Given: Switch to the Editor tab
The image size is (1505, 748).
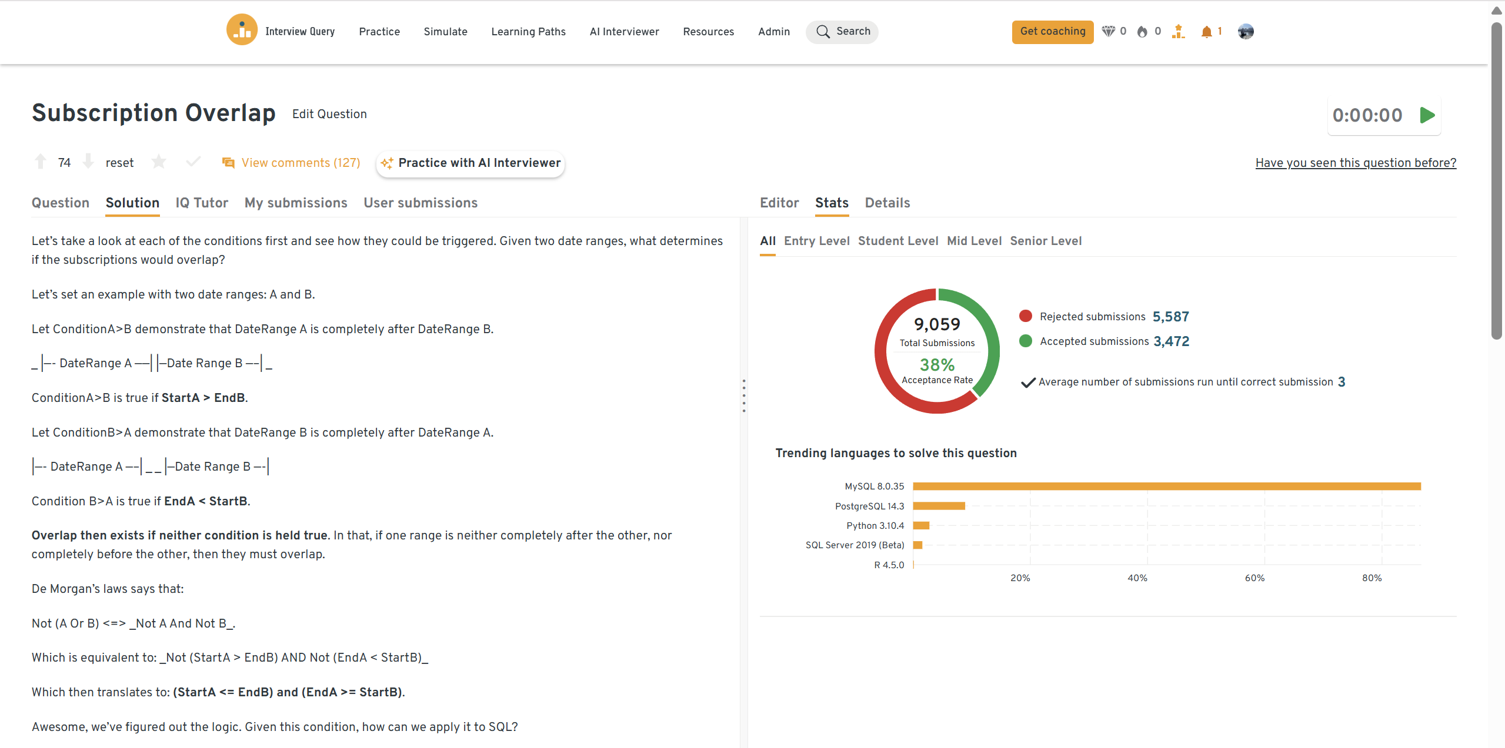Looking at the screenshot, I should pos(779,203).
